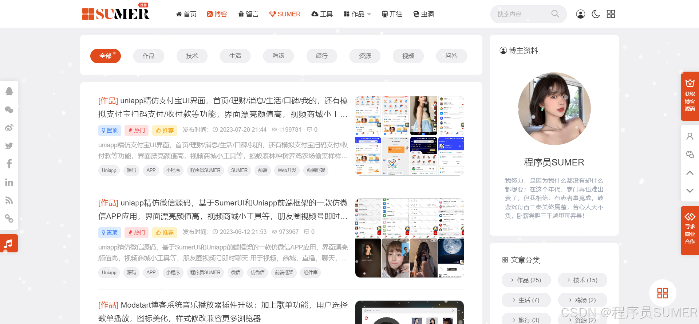Screen dimensions: 699x324
Task: Copy link using the chain icon
Action: click(9, 219)
